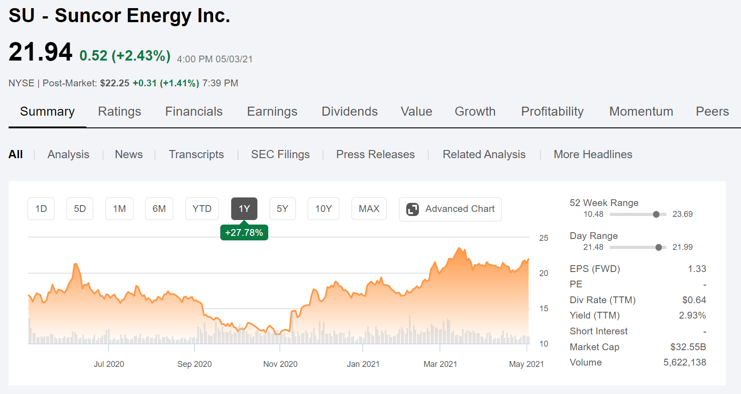Image resolution: width=741 pixels, height=394 pixels.
Task: Open the Advanced Chart view
Action: [450, 209]
